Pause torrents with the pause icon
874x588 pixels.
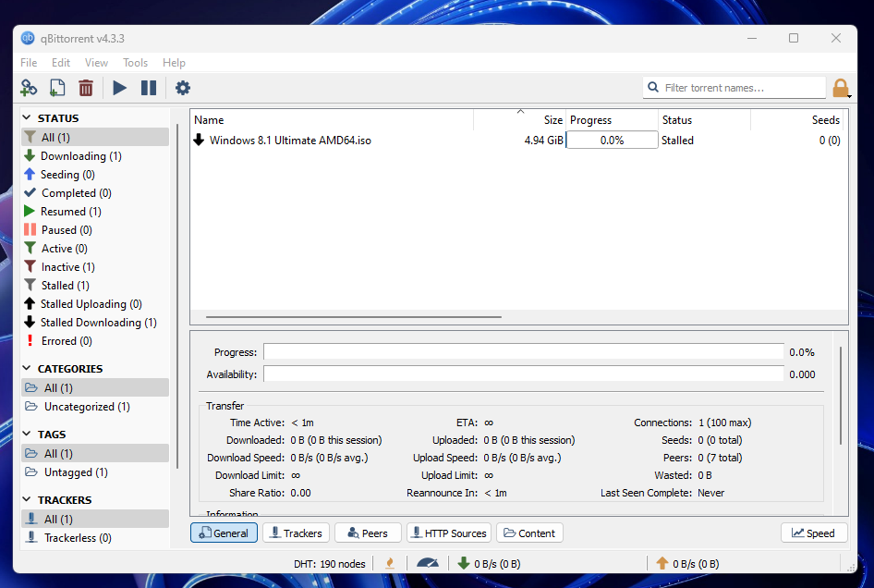click(149, 88)
